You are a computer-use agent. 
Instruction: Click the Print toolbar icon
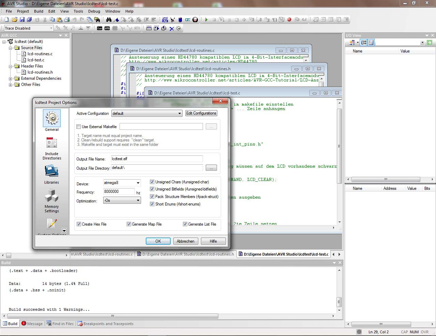tap(67, 19)
